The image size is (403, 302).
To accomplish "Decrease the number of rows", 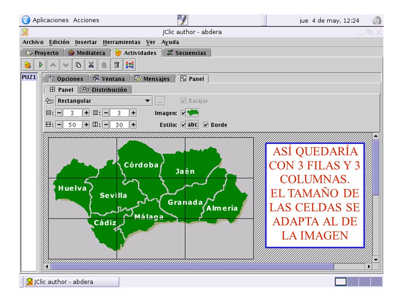I will pos(59,113).
